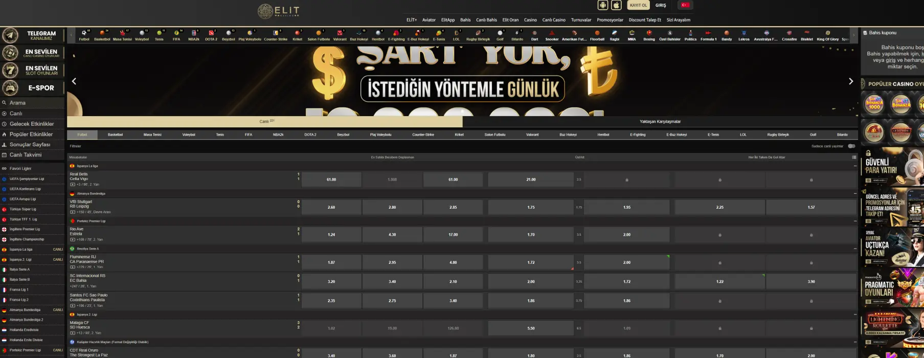Select the Beyzbol tab in sport filter row

click(343, 135)
